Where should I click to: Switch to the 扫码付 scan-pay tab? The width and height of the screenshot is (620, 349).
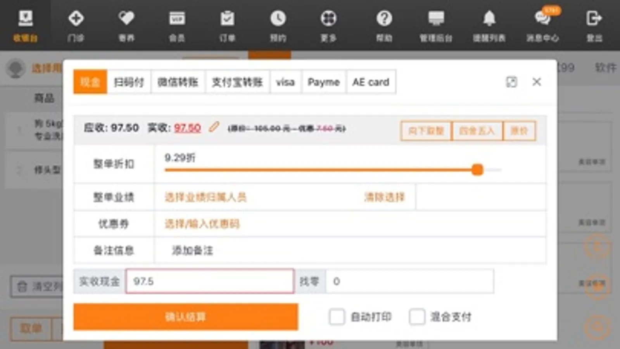129,82
